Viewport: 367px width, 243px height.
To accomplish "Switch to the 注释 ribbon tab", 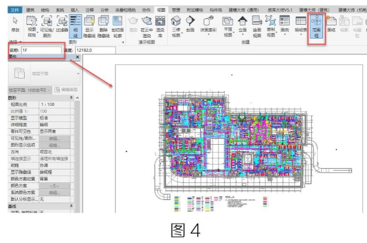I will click(89, 10).
